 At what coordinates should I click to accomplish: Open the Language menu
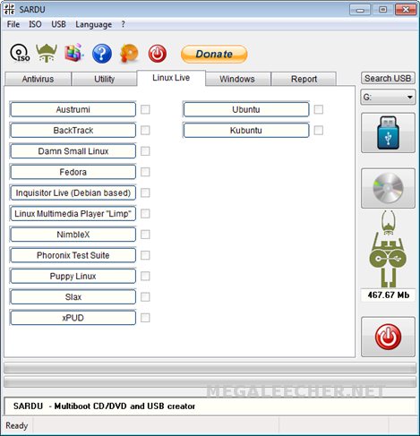(x=93, y=24)
